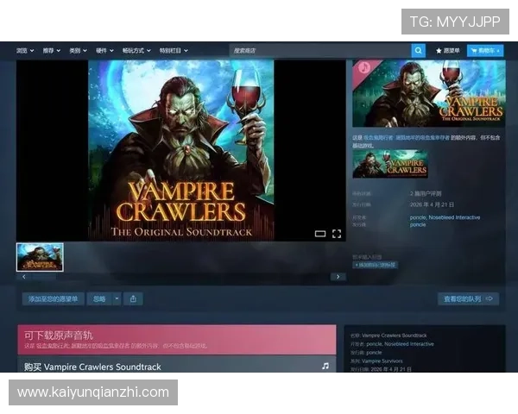Switch to theater mode rectangle icon
The image size is (518, 414).
pos(320,234)
